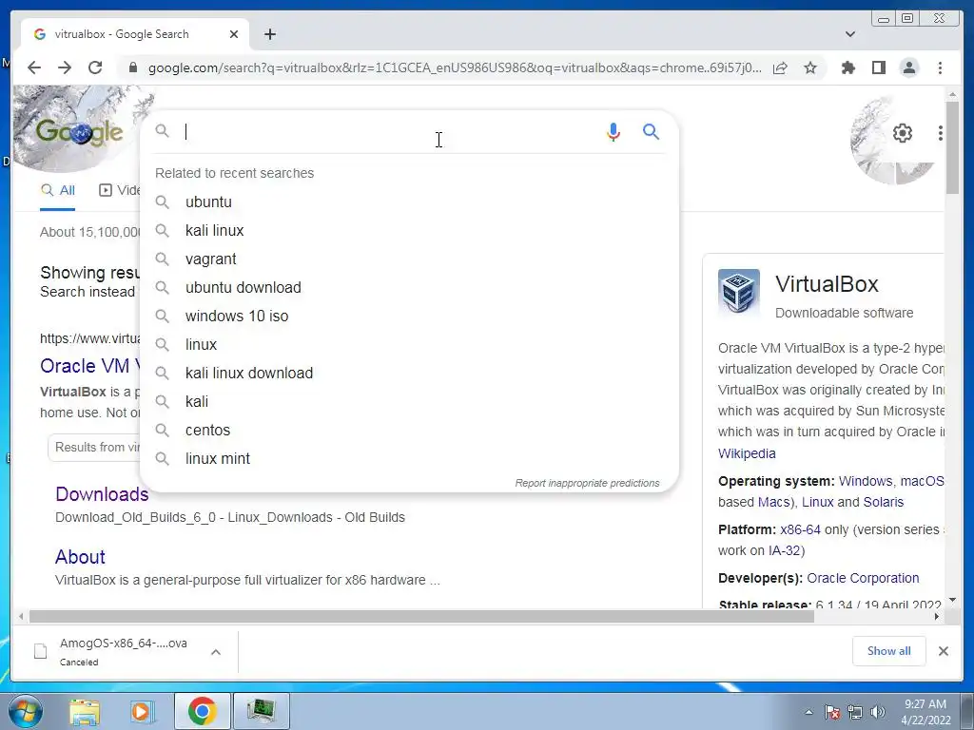
Task: Go forward to the next page
Action: [65, 67]
